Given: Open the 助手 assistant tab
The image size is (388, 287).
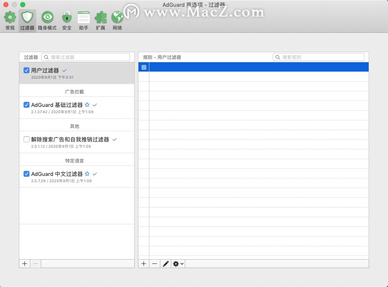Looking at the screenshot, I should coord(84,21).
